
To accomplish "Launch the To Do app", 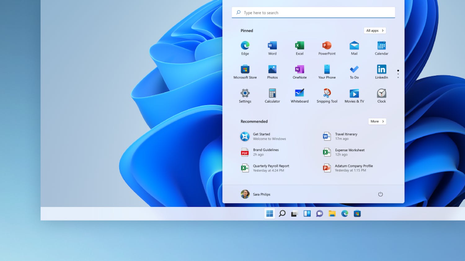I will 354,72.
